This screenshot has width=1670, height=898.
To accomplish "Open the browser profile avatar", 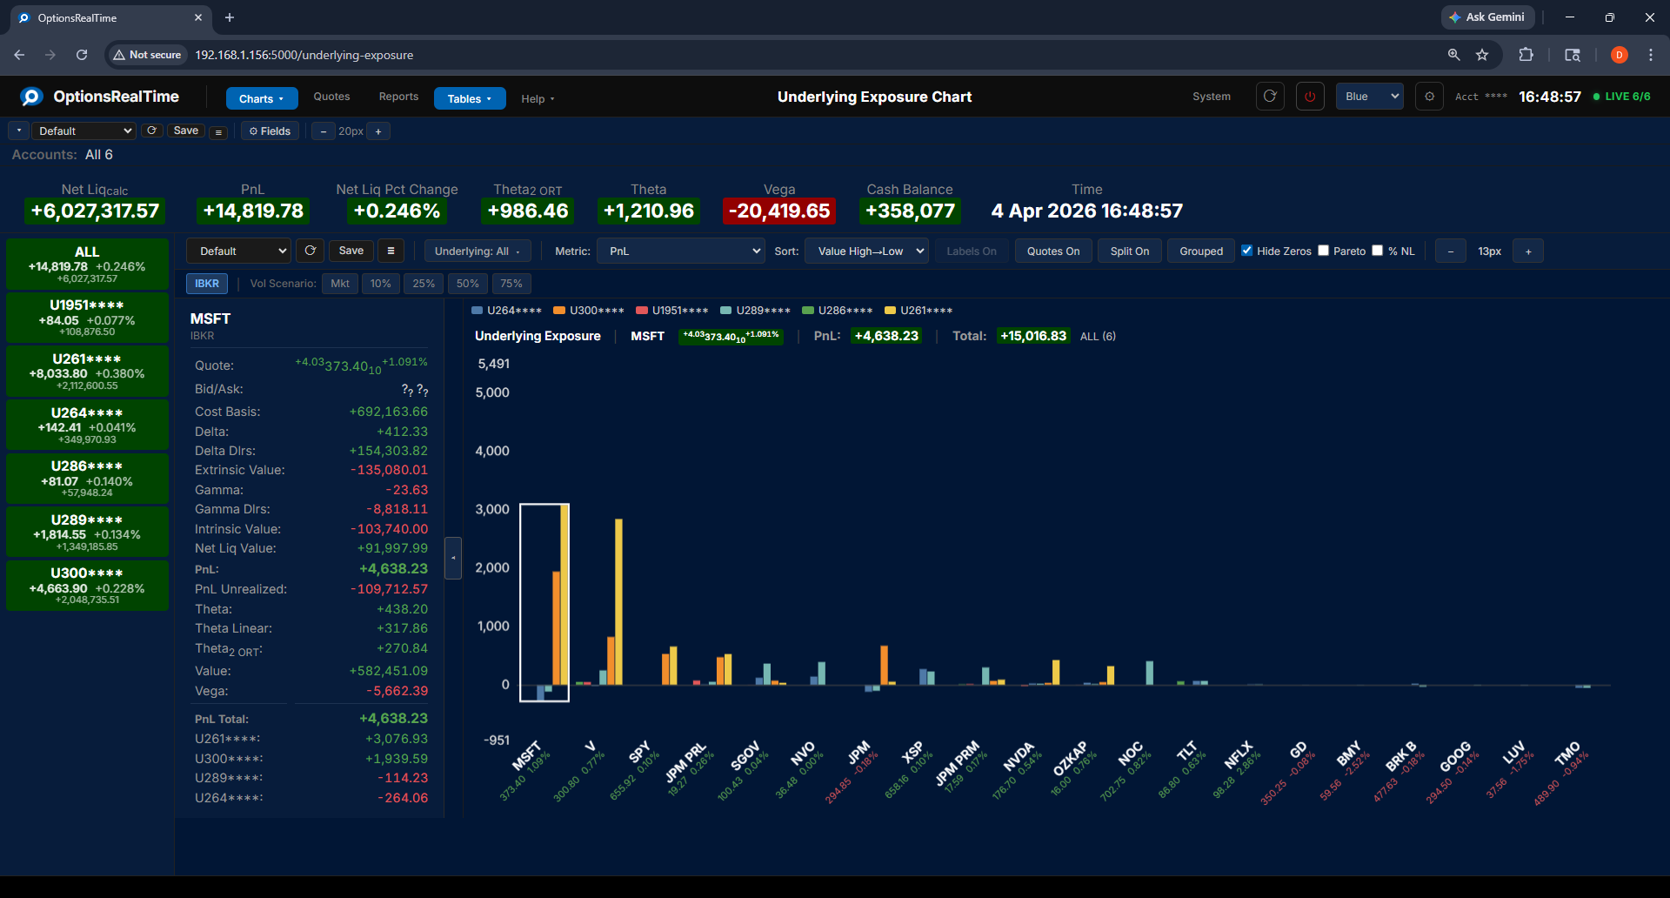I will click(x=1619, y=55).
